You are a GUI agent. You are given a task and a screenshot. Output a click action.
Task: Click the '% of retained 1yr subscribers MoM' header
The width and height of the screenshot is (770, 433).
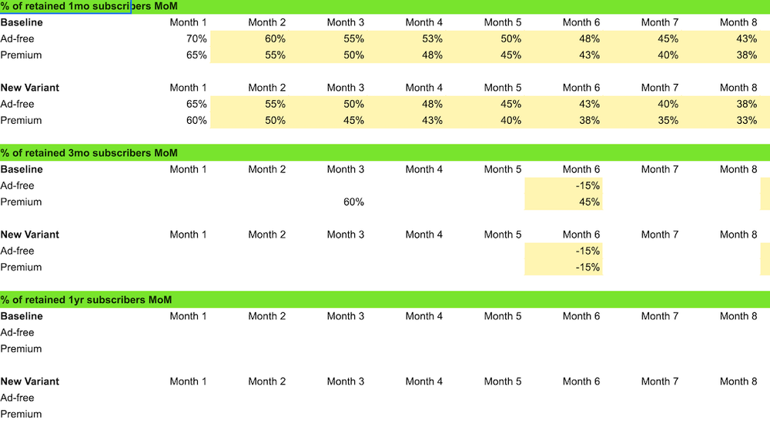[x=86, y=300]
